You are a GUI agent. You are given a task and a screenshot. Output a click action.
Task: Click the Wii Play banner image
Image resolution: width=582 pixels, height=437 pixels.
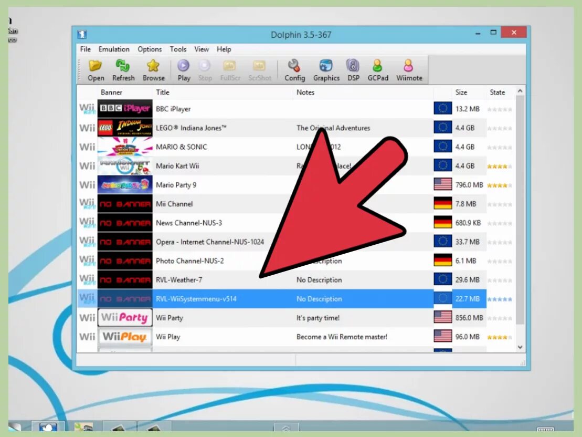(125, 337)
